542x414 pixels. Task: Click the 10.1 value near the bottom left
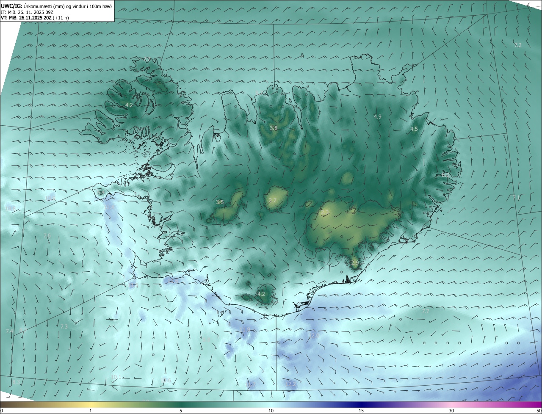[116, 377]
